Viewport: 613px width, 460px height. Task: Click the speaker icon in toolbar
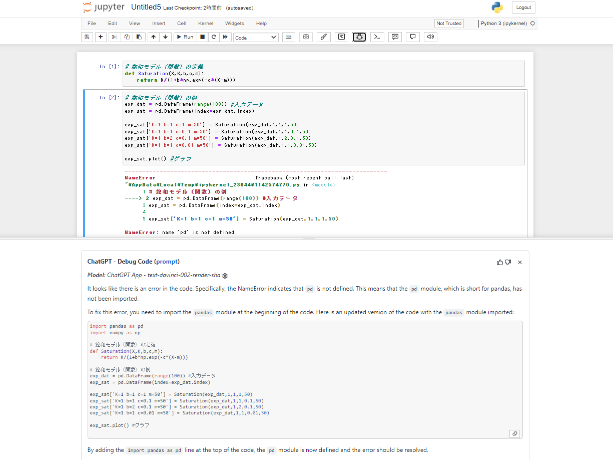[x=430, y=37]
